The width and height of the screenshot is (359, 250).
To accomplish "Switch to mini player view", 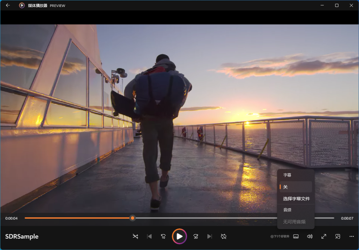I will point(338,236).
